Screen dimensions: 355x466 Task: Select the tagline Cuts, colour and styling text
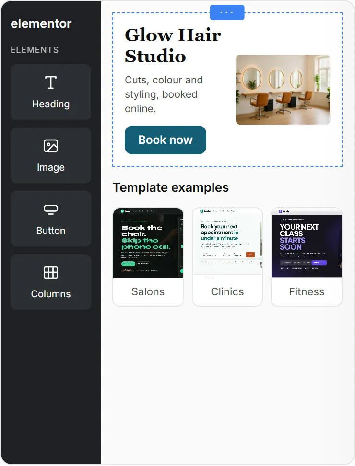(x=164, y=94)
